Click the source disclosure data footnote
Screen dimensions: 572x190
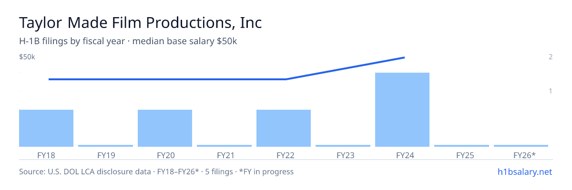pyautogui.click(x=156, y=171)
